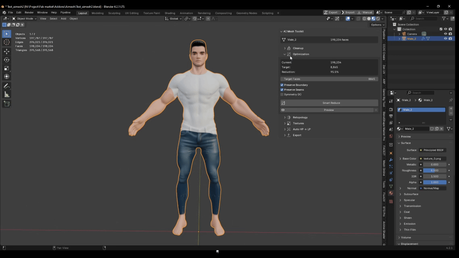
Task: Switch viewport to Solid shading
Action: tap(369, 19)
